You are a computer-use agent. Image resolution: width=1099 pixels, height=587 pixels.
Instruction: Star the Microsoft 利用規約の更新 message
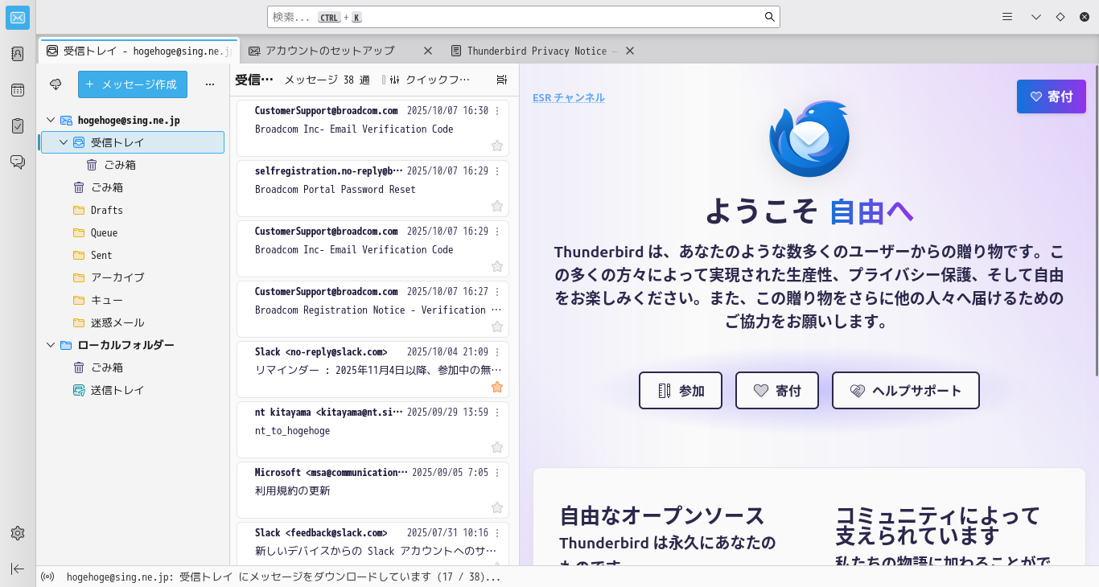pyautogui.click(x=497, y=507)
